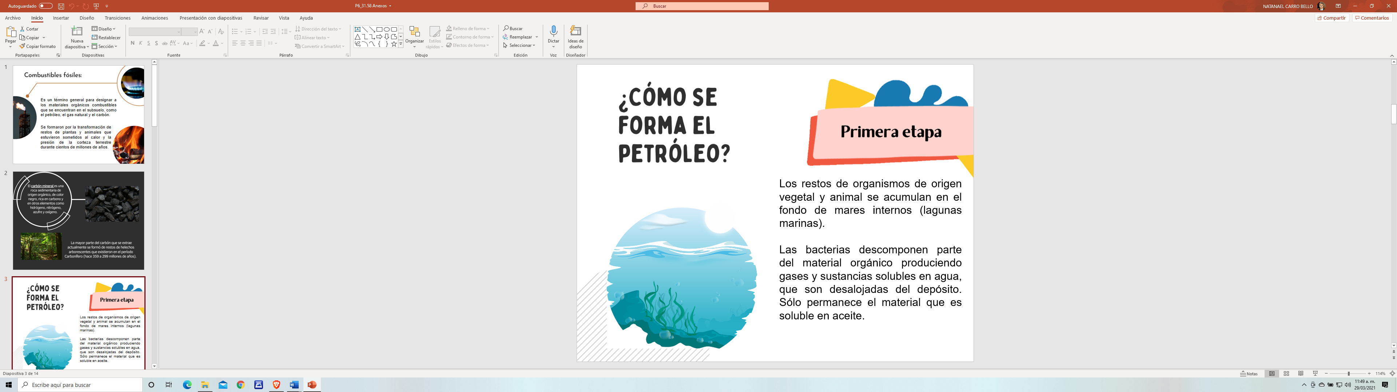Open the Insertar ribbon tab
Image resolution: width=1397 pixels, height=392 pixels.
61,18
